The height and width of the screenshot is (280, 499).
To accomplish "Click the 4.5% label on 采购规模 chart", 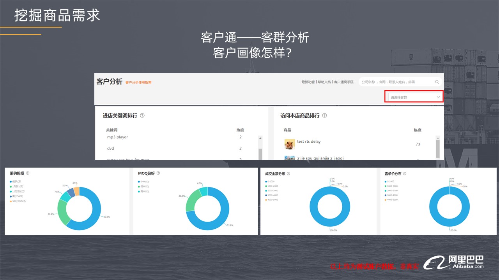I will tap(75, 183).
